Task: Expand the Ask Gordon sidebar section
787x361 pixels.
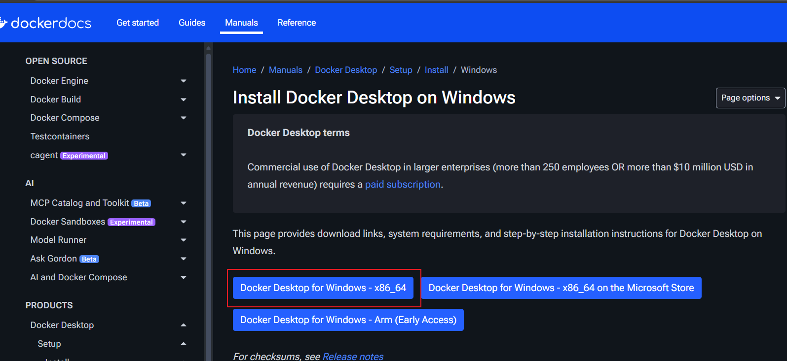Action: coord(184,259)
